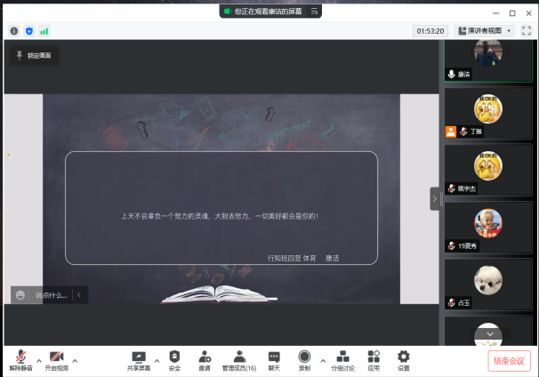
Task: Open the 安全 security shield options
Action: pos(174,357)
